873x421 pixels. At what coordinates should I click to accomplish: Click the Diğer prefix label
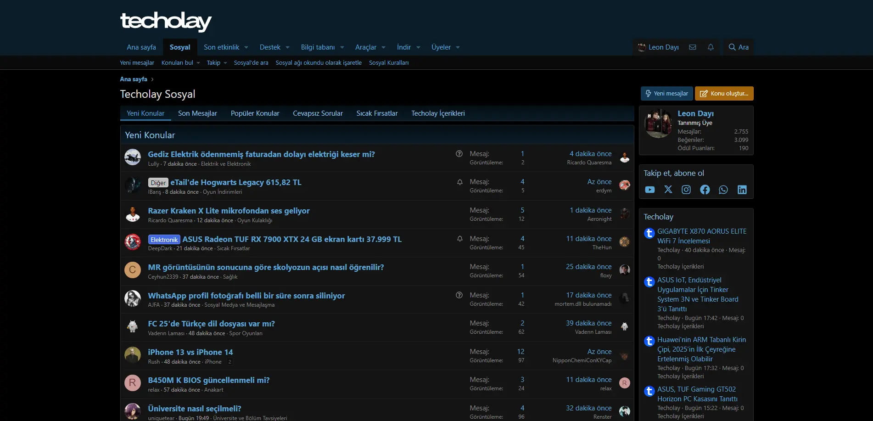click(158, 183)
